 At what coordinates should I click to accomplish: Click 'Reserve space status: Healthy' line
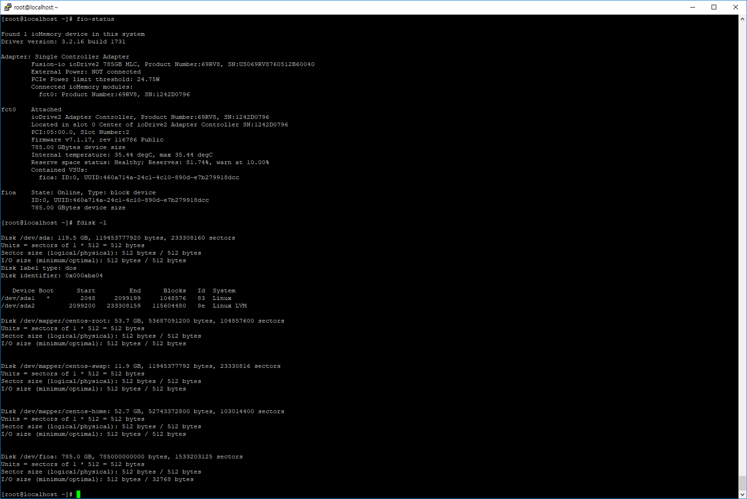pos(150,162)
